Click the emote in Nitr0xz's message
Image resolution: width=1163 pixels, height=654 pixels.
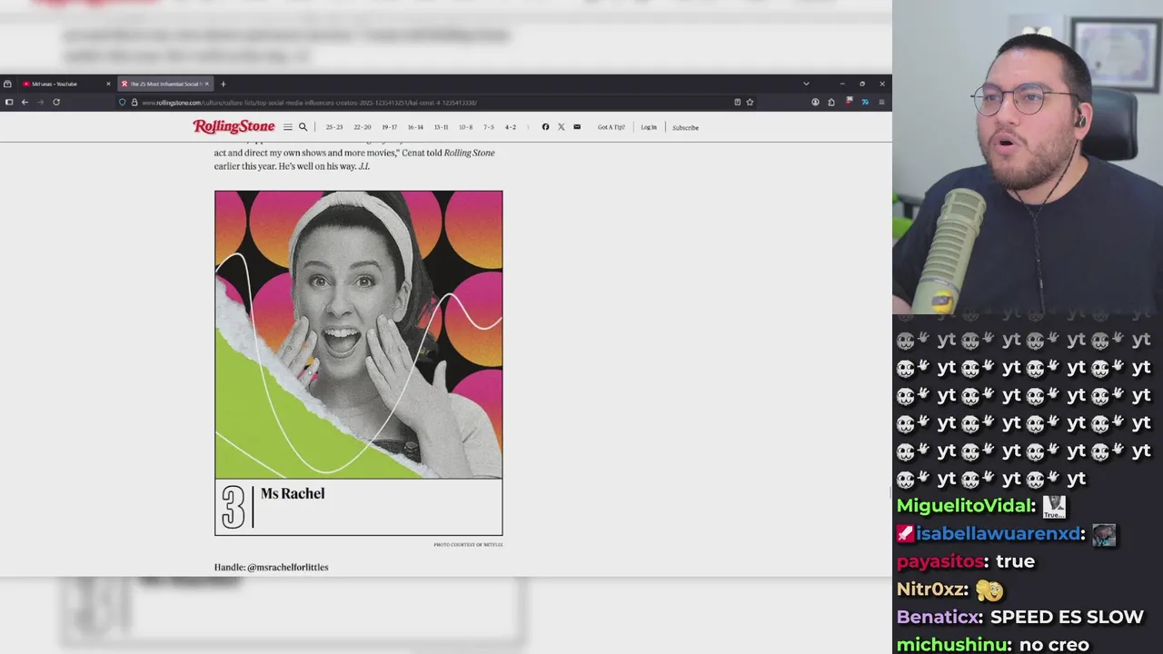tap(989, 590)
